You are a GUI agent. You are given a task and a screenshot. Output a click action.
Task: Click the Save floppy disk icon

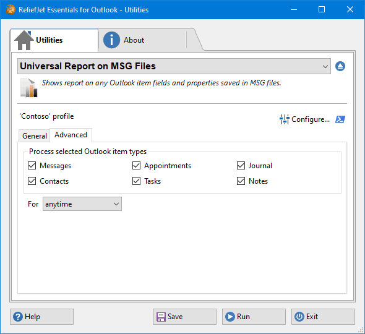tap(161, 317)
